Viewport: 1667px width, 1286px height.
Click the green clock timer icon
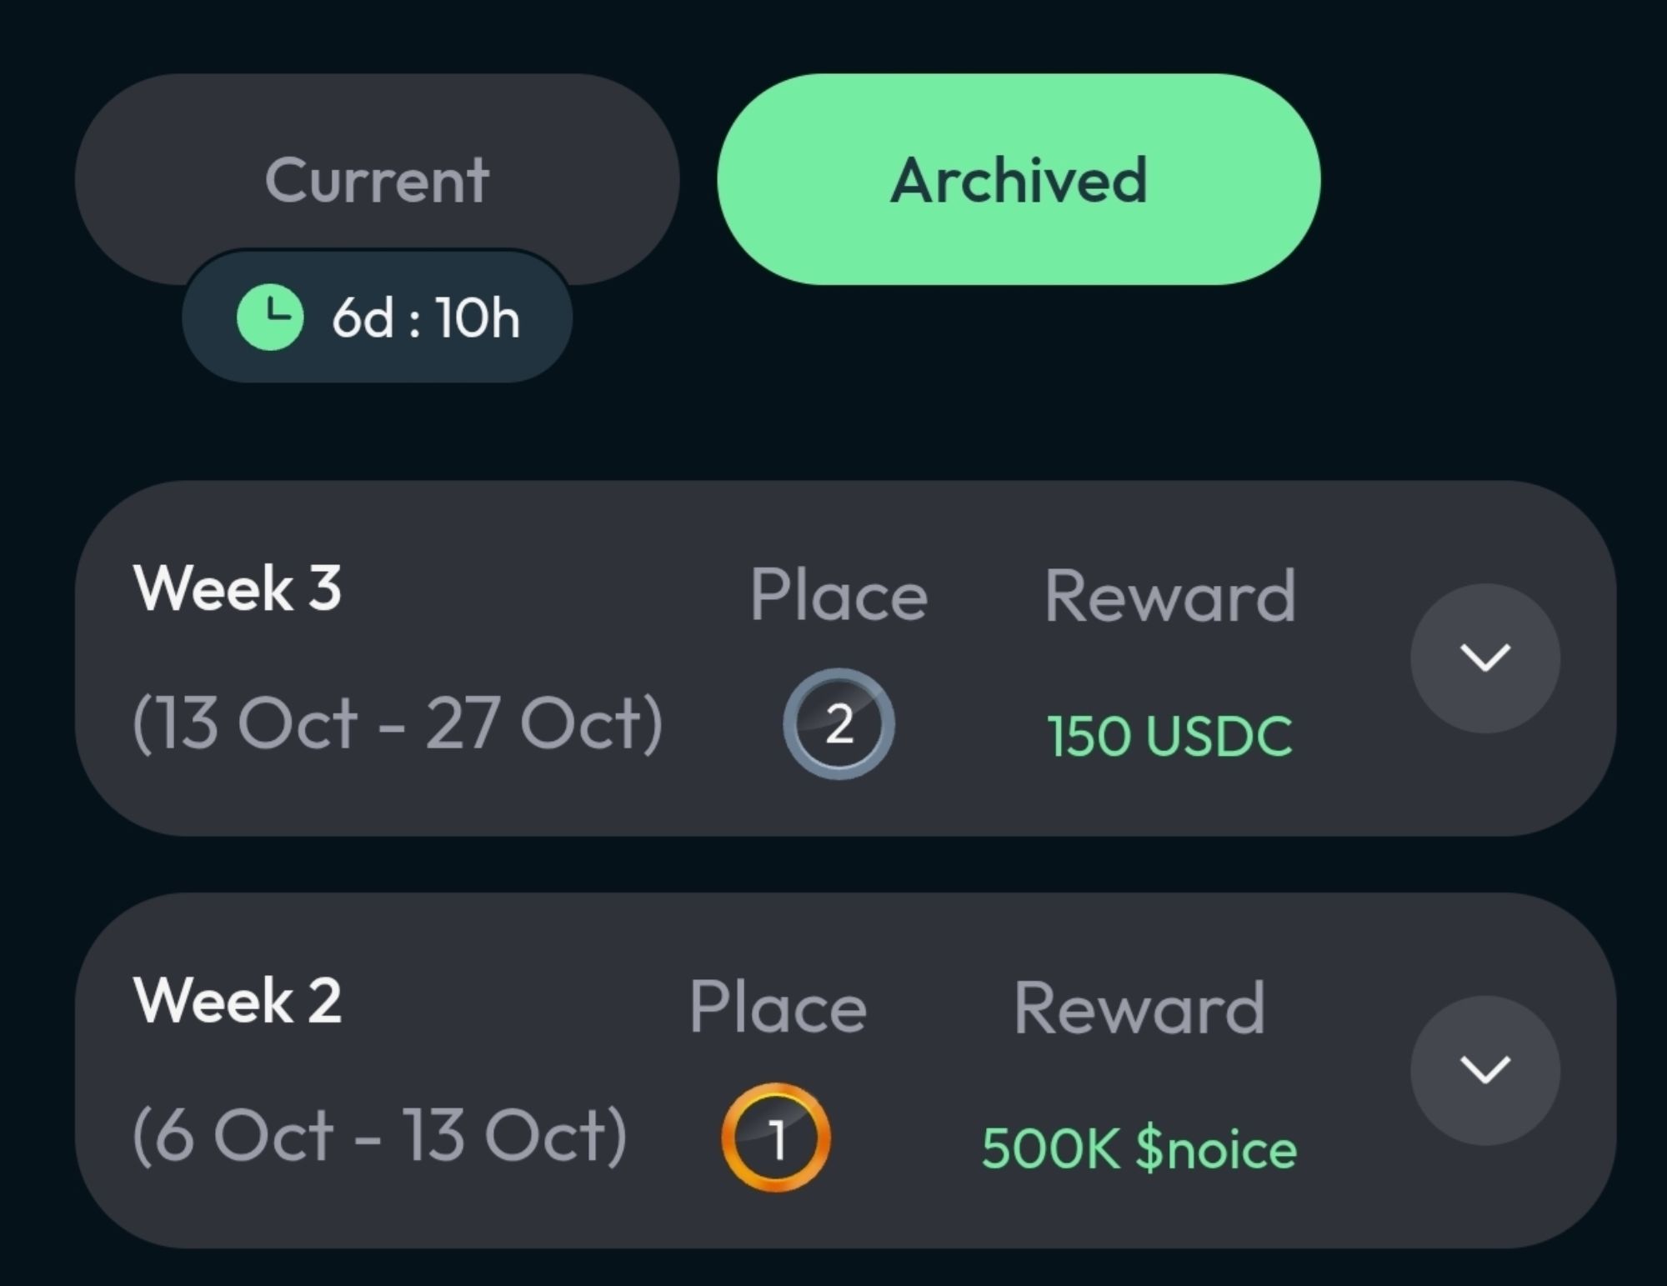[270, 318]
